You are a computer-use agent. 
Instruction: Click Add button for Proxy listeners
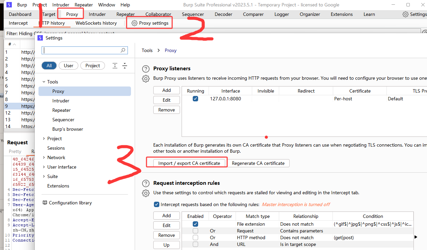pos(166,90)
